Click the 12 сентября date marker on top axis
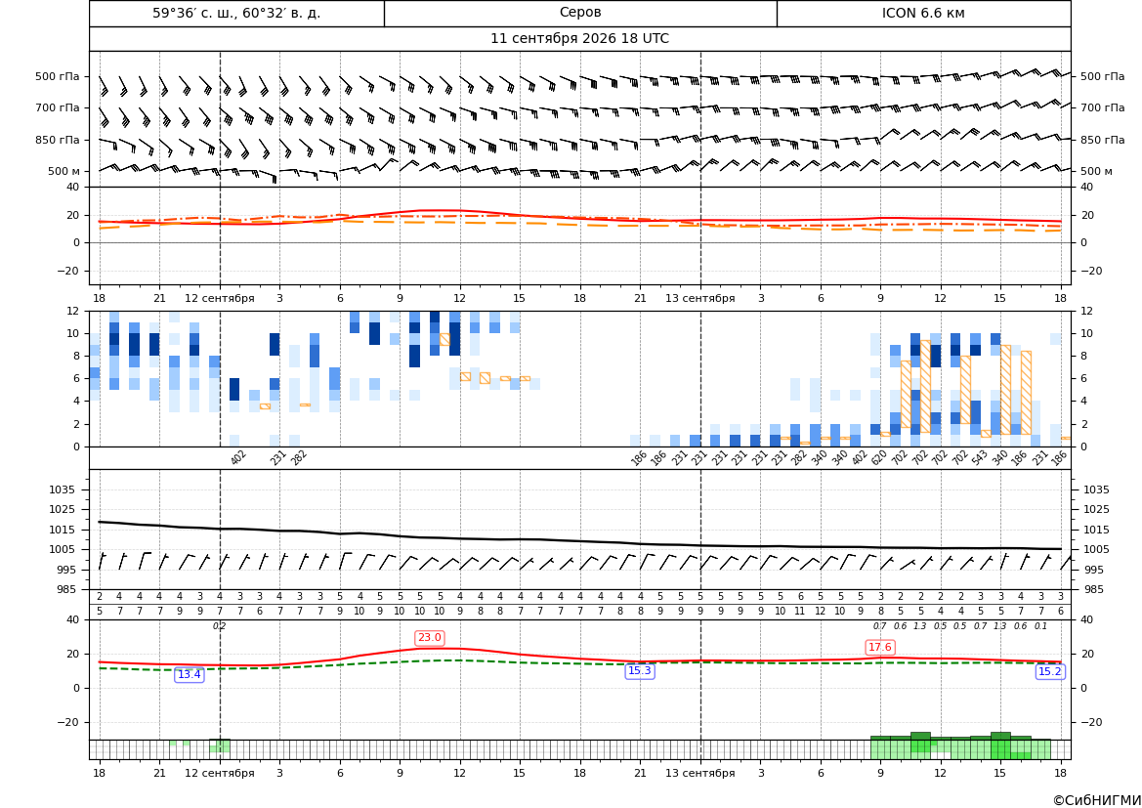Image resolution: width=1142 pixels, height=808 pixels. tap(219, 298)
